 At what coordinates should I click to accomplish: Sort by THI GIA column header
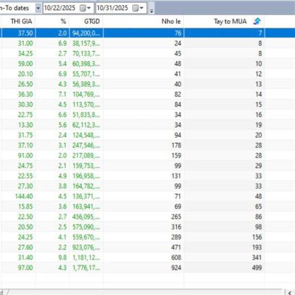click(21, 21)
